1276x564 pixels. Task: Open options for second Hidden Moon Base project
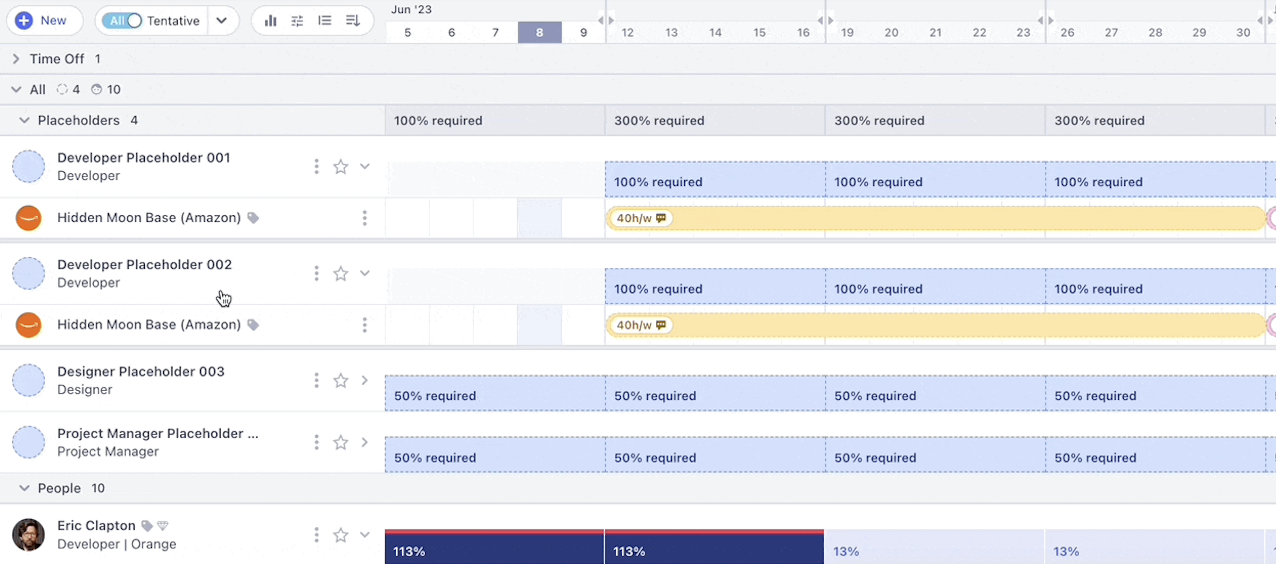click(x=364, y=325)
